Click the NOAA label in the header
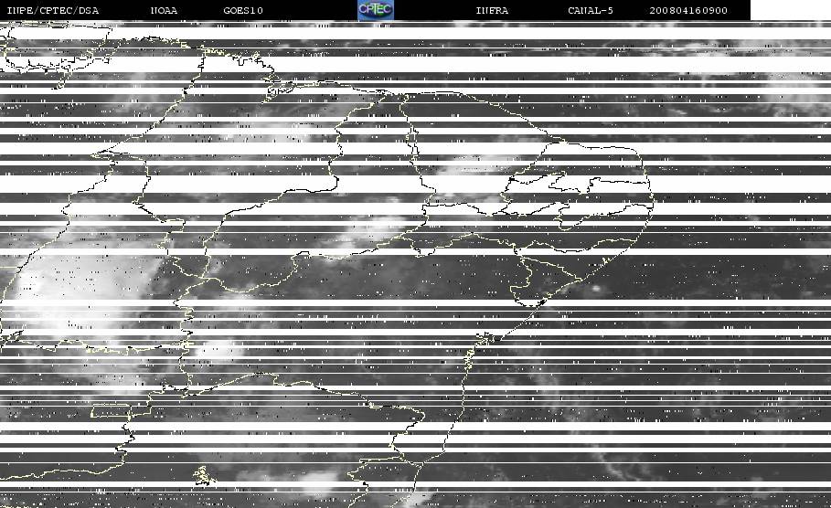The height and width of the screenshot is (508, 831). tap(164, 11)
